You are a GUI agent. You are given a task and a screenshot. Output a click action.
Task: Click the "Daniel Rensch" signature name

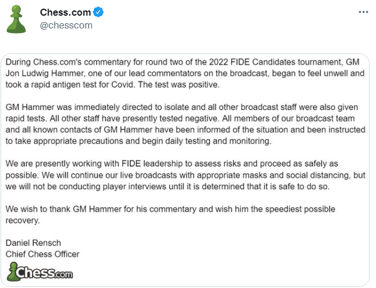point(32,243)
